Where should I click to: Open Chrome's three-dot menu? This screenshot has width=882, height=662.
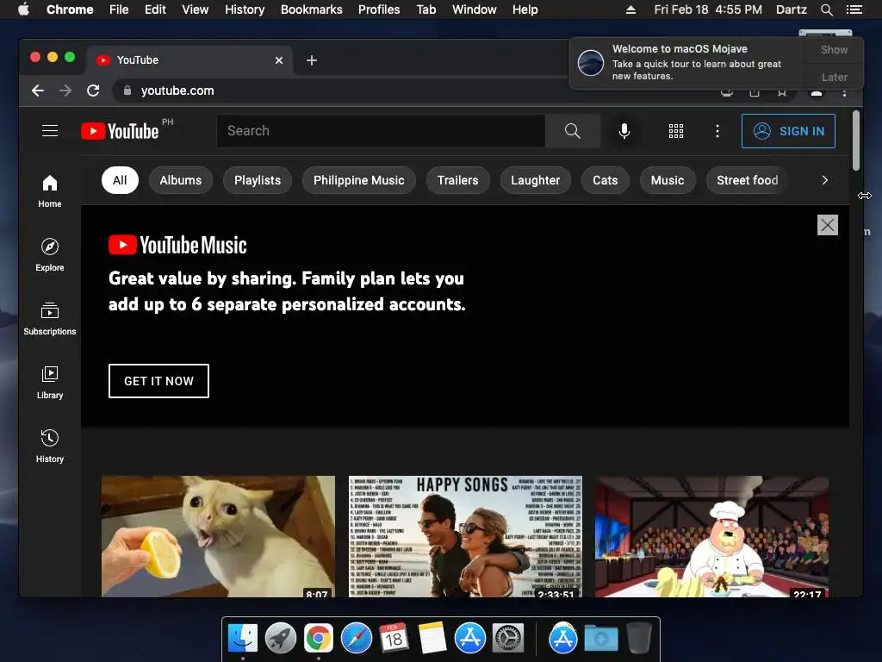[x=844, y=93]
